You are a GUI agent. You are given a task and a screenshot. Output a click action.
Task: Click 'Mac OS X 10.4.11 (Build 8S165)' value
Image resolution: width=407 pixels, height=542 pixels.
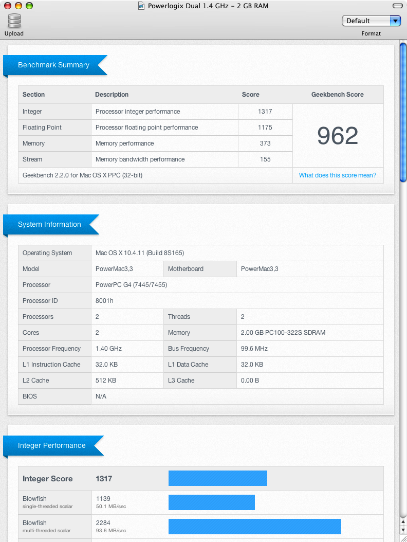[x=140, y=253]
